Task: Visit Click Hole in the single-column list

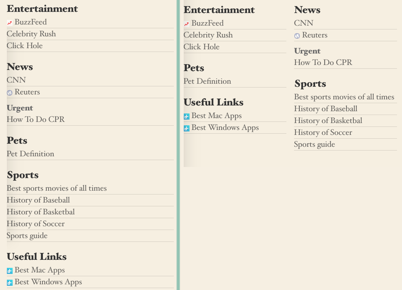Action: click(25, 45)
